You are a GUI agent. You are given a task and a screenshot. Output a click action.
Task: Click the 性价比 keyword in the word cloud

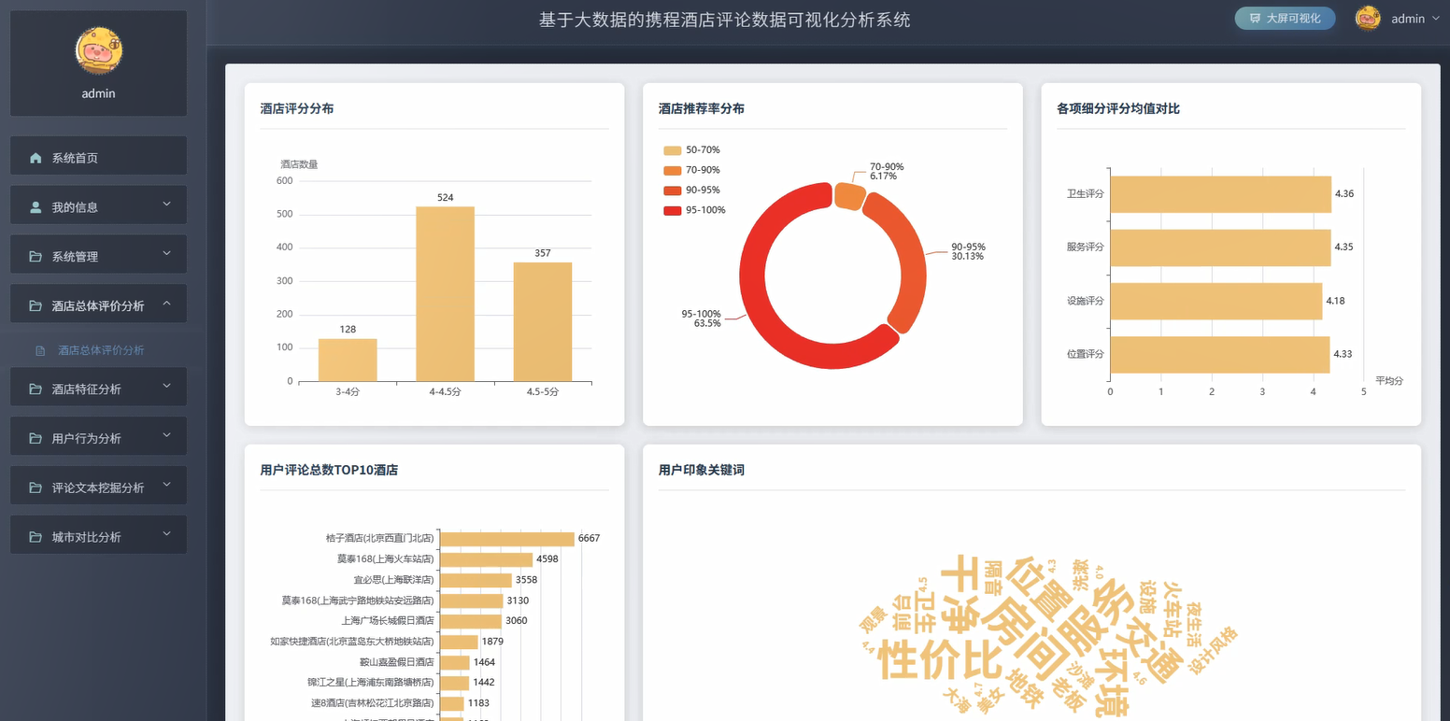click(940, 658)
